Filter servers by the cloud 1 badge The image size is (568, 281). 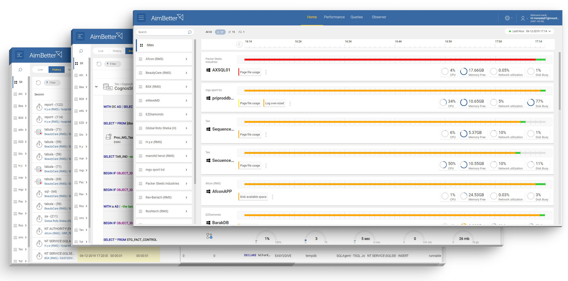click(241, 32)
